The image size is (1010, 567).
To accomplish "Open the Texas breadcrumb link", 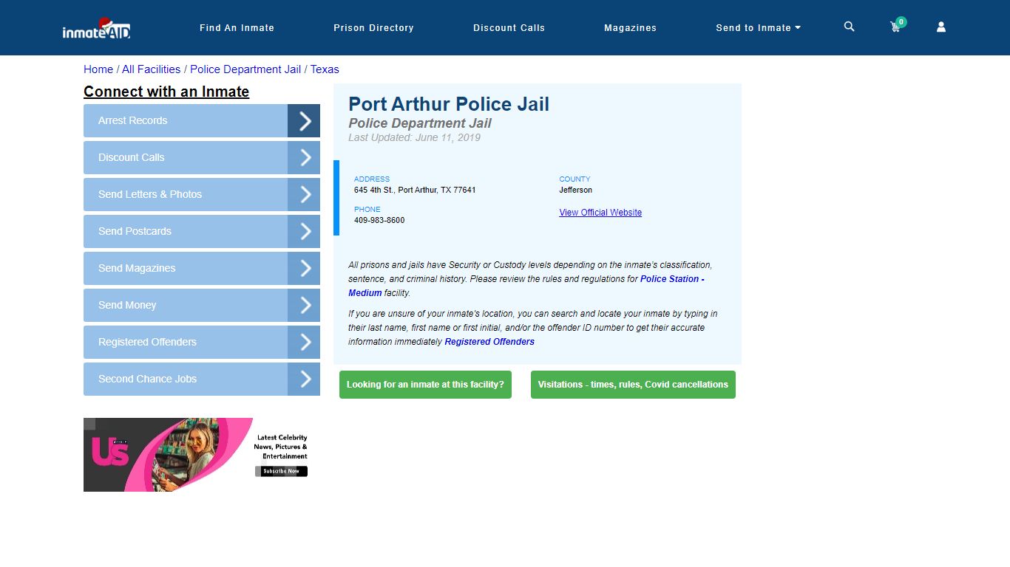I will (x=325, y=69).
